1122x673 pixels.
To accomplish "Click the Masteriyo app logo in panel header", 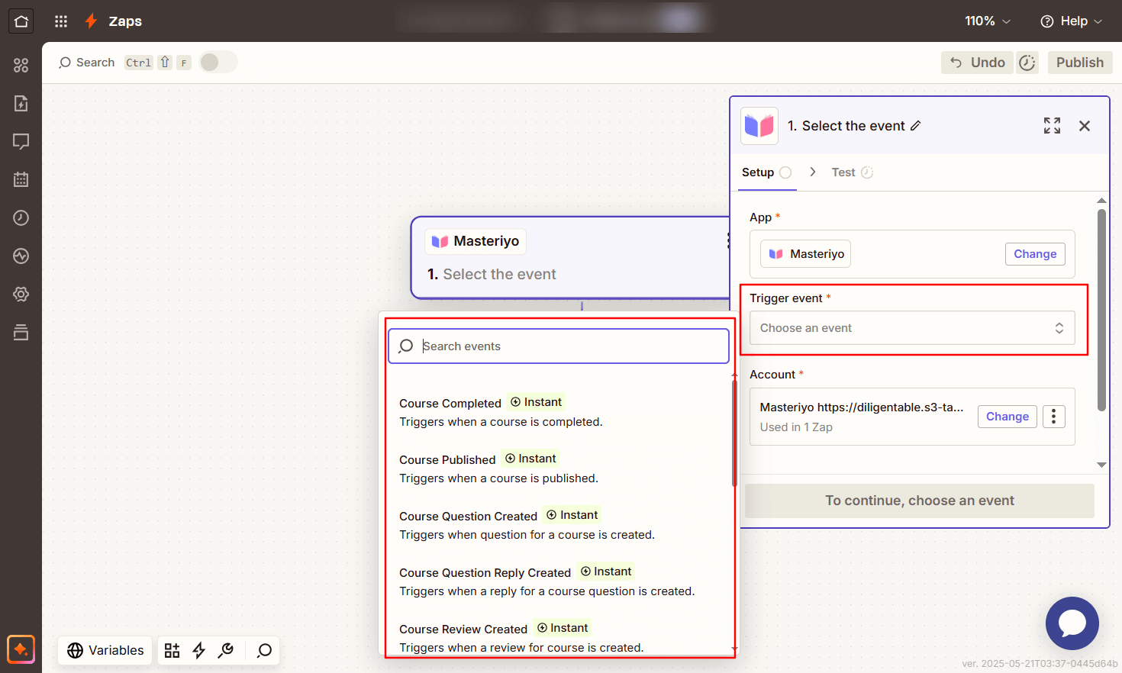I will click(x=759, y=126).
